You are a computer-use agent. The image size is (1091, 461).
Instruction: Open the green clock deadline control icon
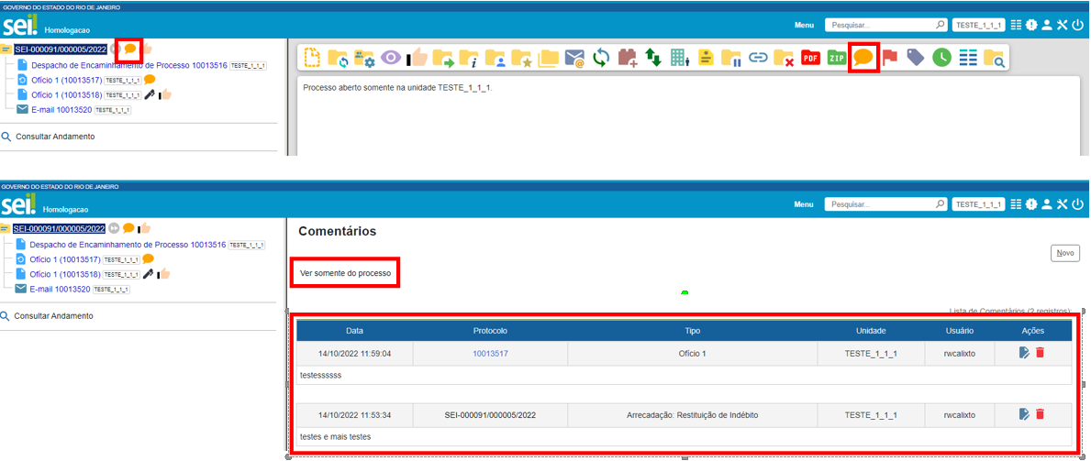[x=941, y=58]
